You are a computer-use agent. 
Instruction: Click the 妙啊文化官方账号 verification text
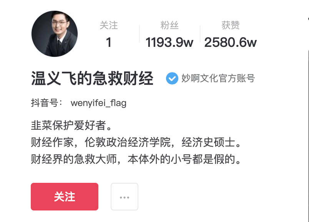pos(218,78)
